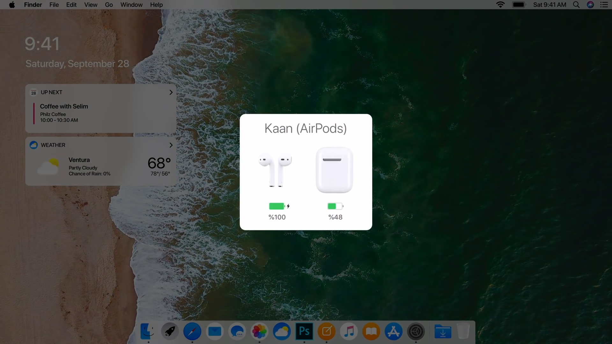This screenshot has height=344, width=612.
Task: Open the Window menu
Action: pyautogui.click(x=131, y=4)
